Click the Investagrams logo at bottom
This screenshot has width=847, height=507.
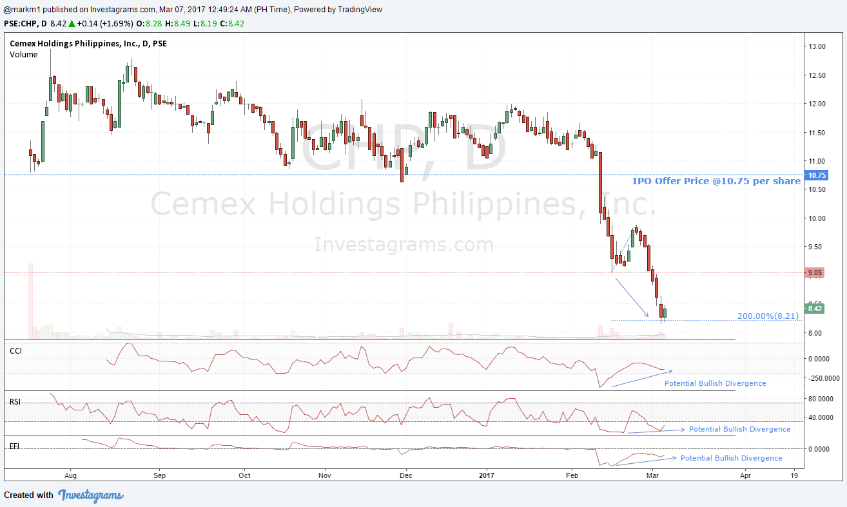(x=91, y=495)
